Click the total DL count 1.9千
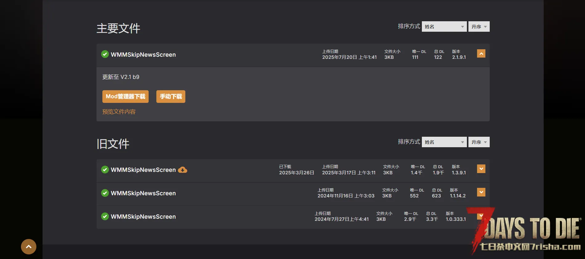585x259 pixels. point(438,173)
